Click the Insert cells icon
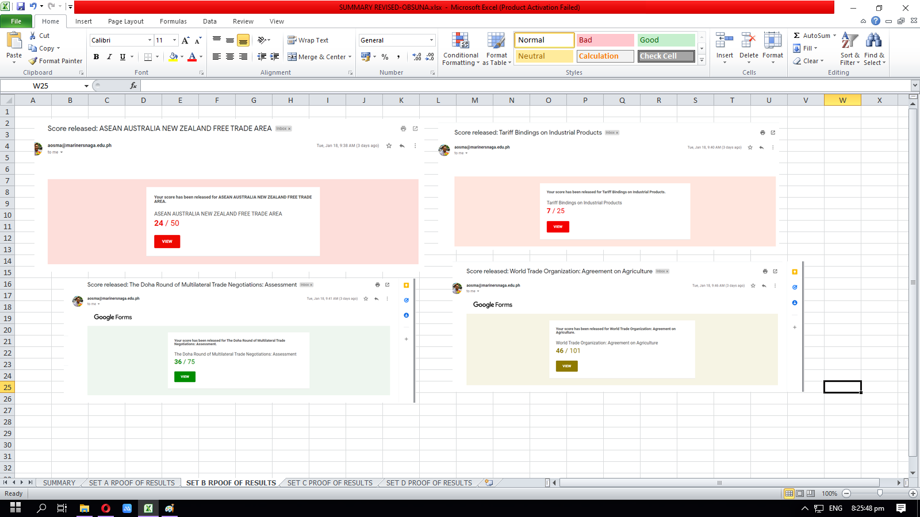 (x=724, y=40)
